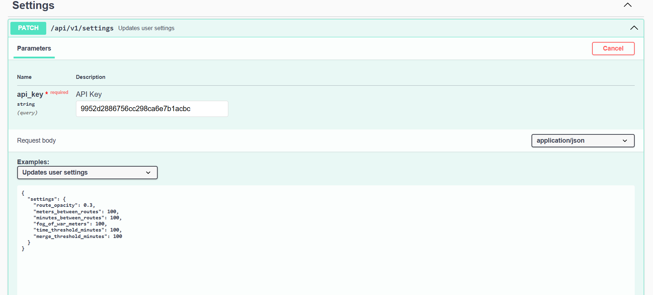Click the 'Examples:' label
Screen dimensions: 653x295
pos(33,162)
